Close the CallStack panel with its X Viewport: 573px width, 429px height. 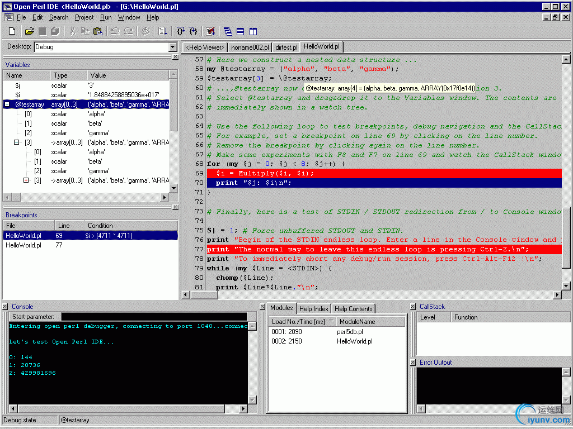tap(412, 307)
